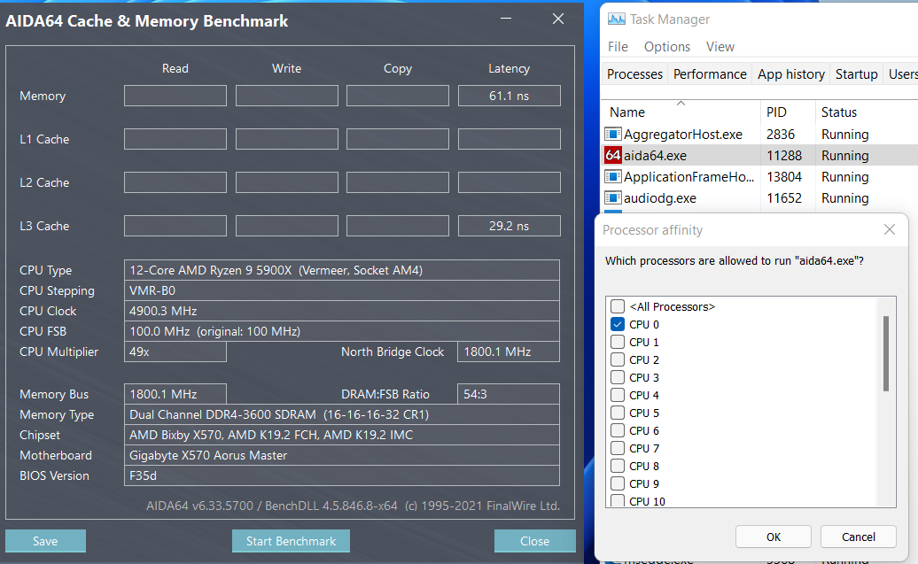Screen dimensions: 918x564
Task: Click the CPU Multiplier 49x field
Action: coord(175,352)
